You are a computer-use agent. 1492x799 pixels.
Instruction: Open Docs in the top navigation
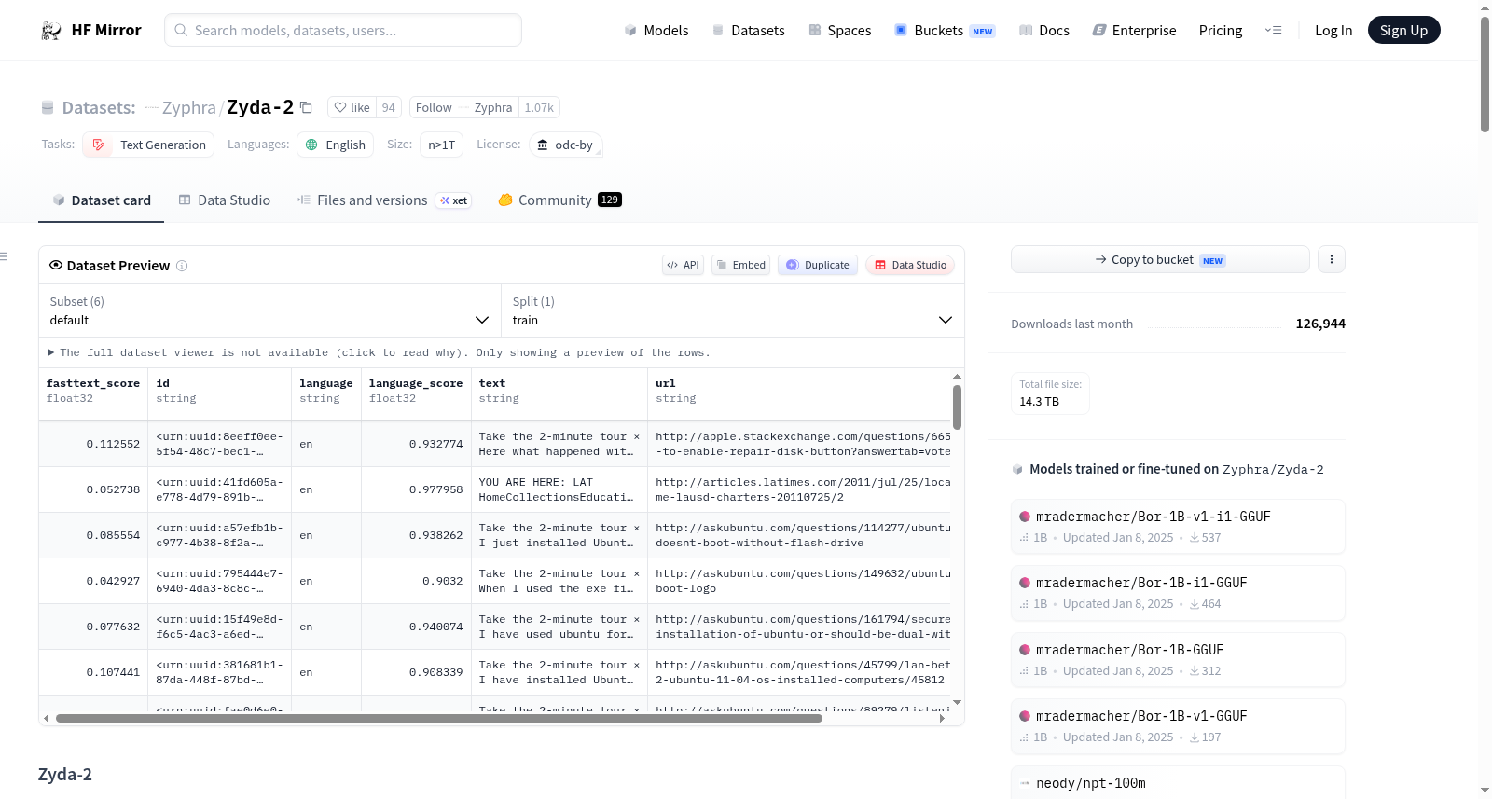1044,30
